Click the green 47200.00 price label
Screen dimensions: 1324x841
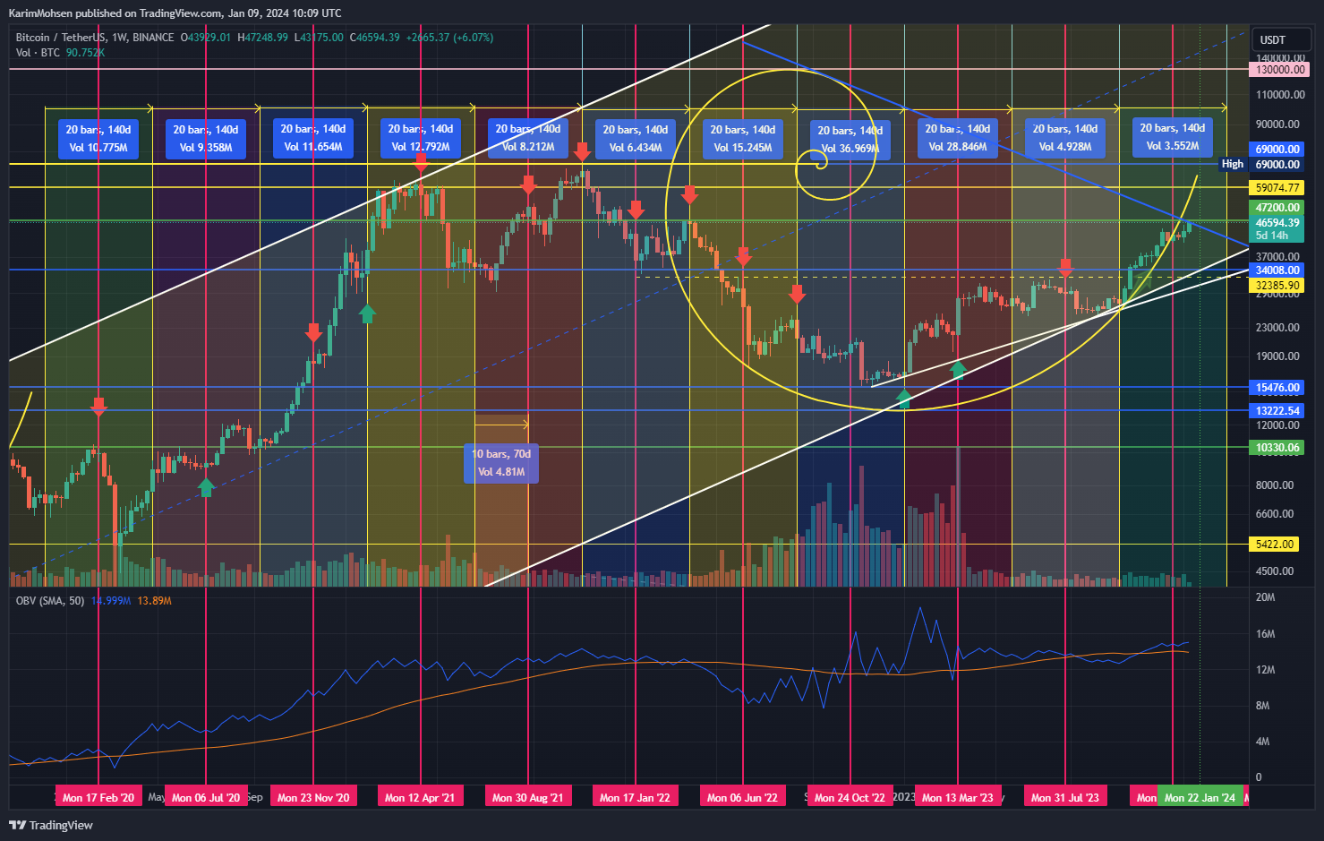[1277, 208]
